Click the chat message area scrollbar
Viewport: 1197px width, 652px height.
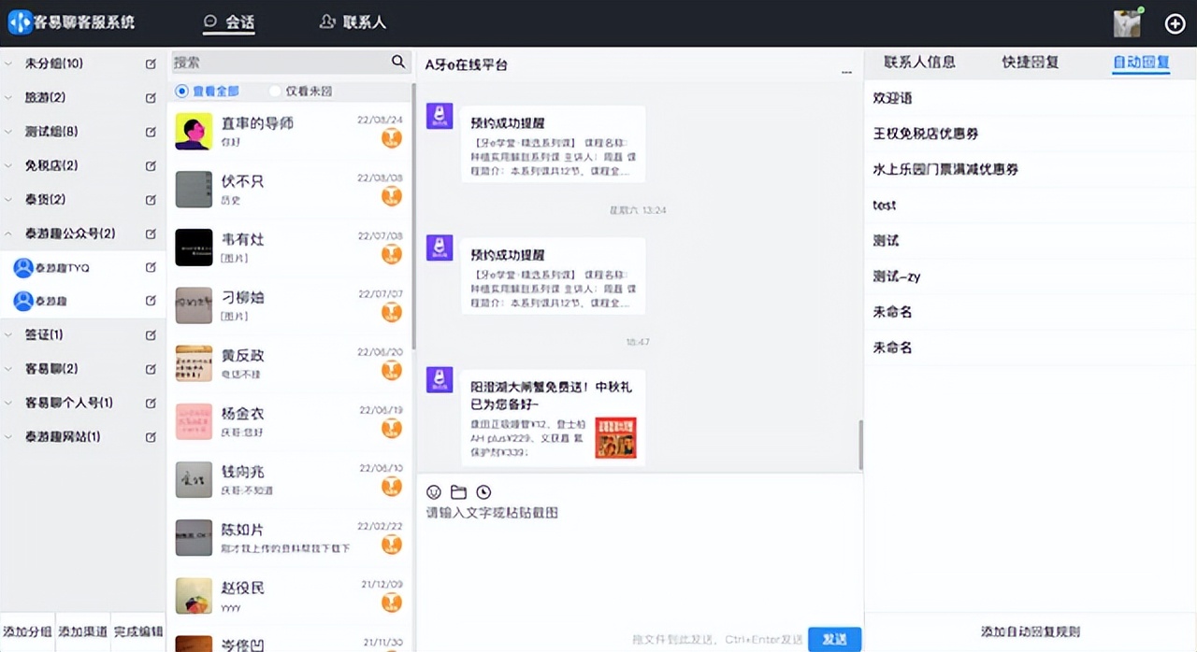tap(859, 445)
